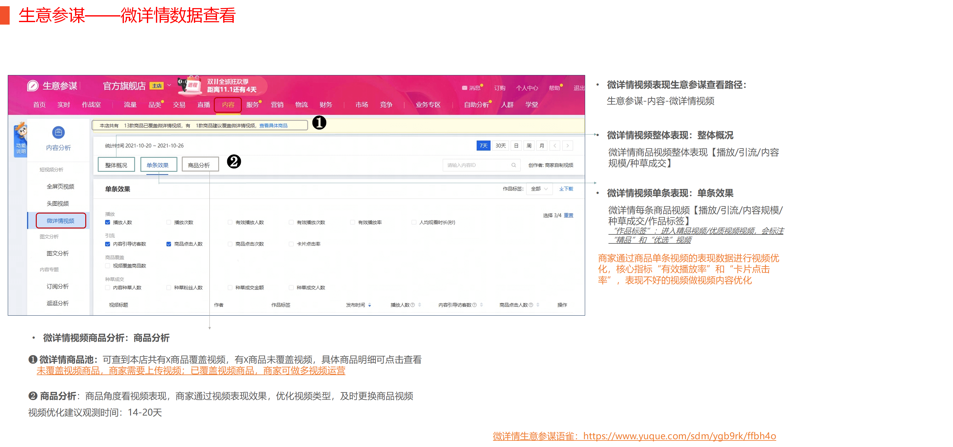Screen dimensions: 953x447
Task: Click the search magnifier in 内容ID box
Action: click(514, 165)
